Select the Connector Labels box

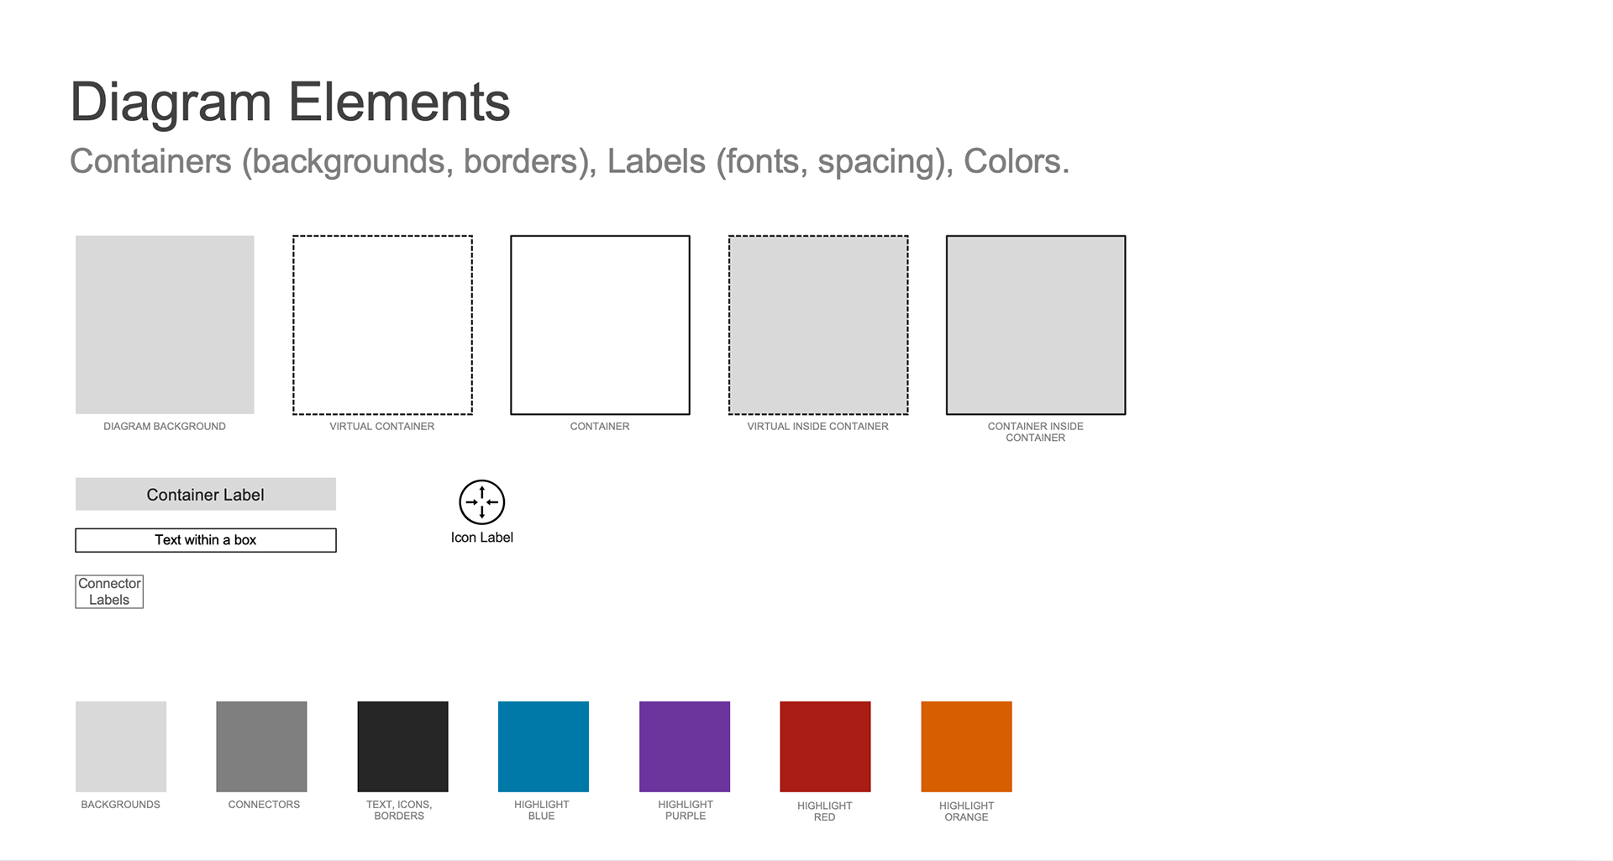pyautogui.click(x=109, y=591)
